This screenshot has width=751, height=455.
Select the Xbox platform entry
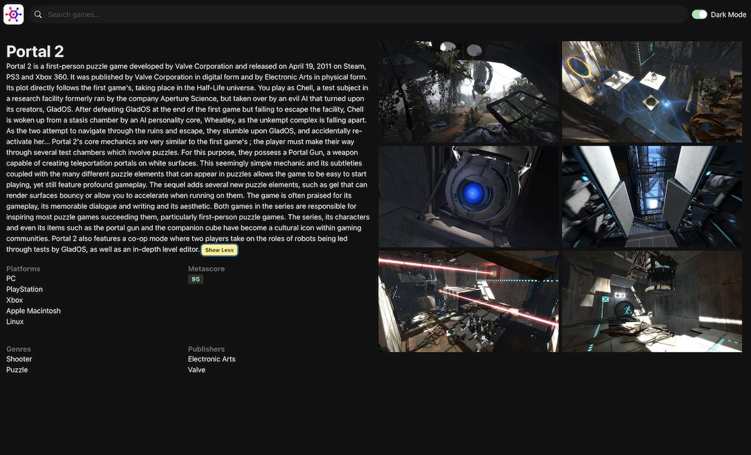(14, 300)
